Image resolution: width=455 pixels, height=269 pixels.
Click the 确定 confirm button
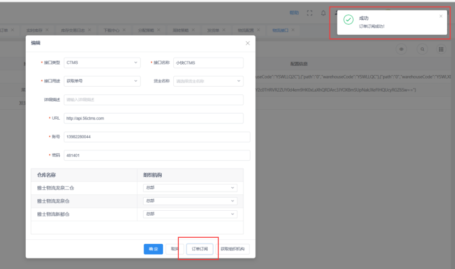coord(153,249)
